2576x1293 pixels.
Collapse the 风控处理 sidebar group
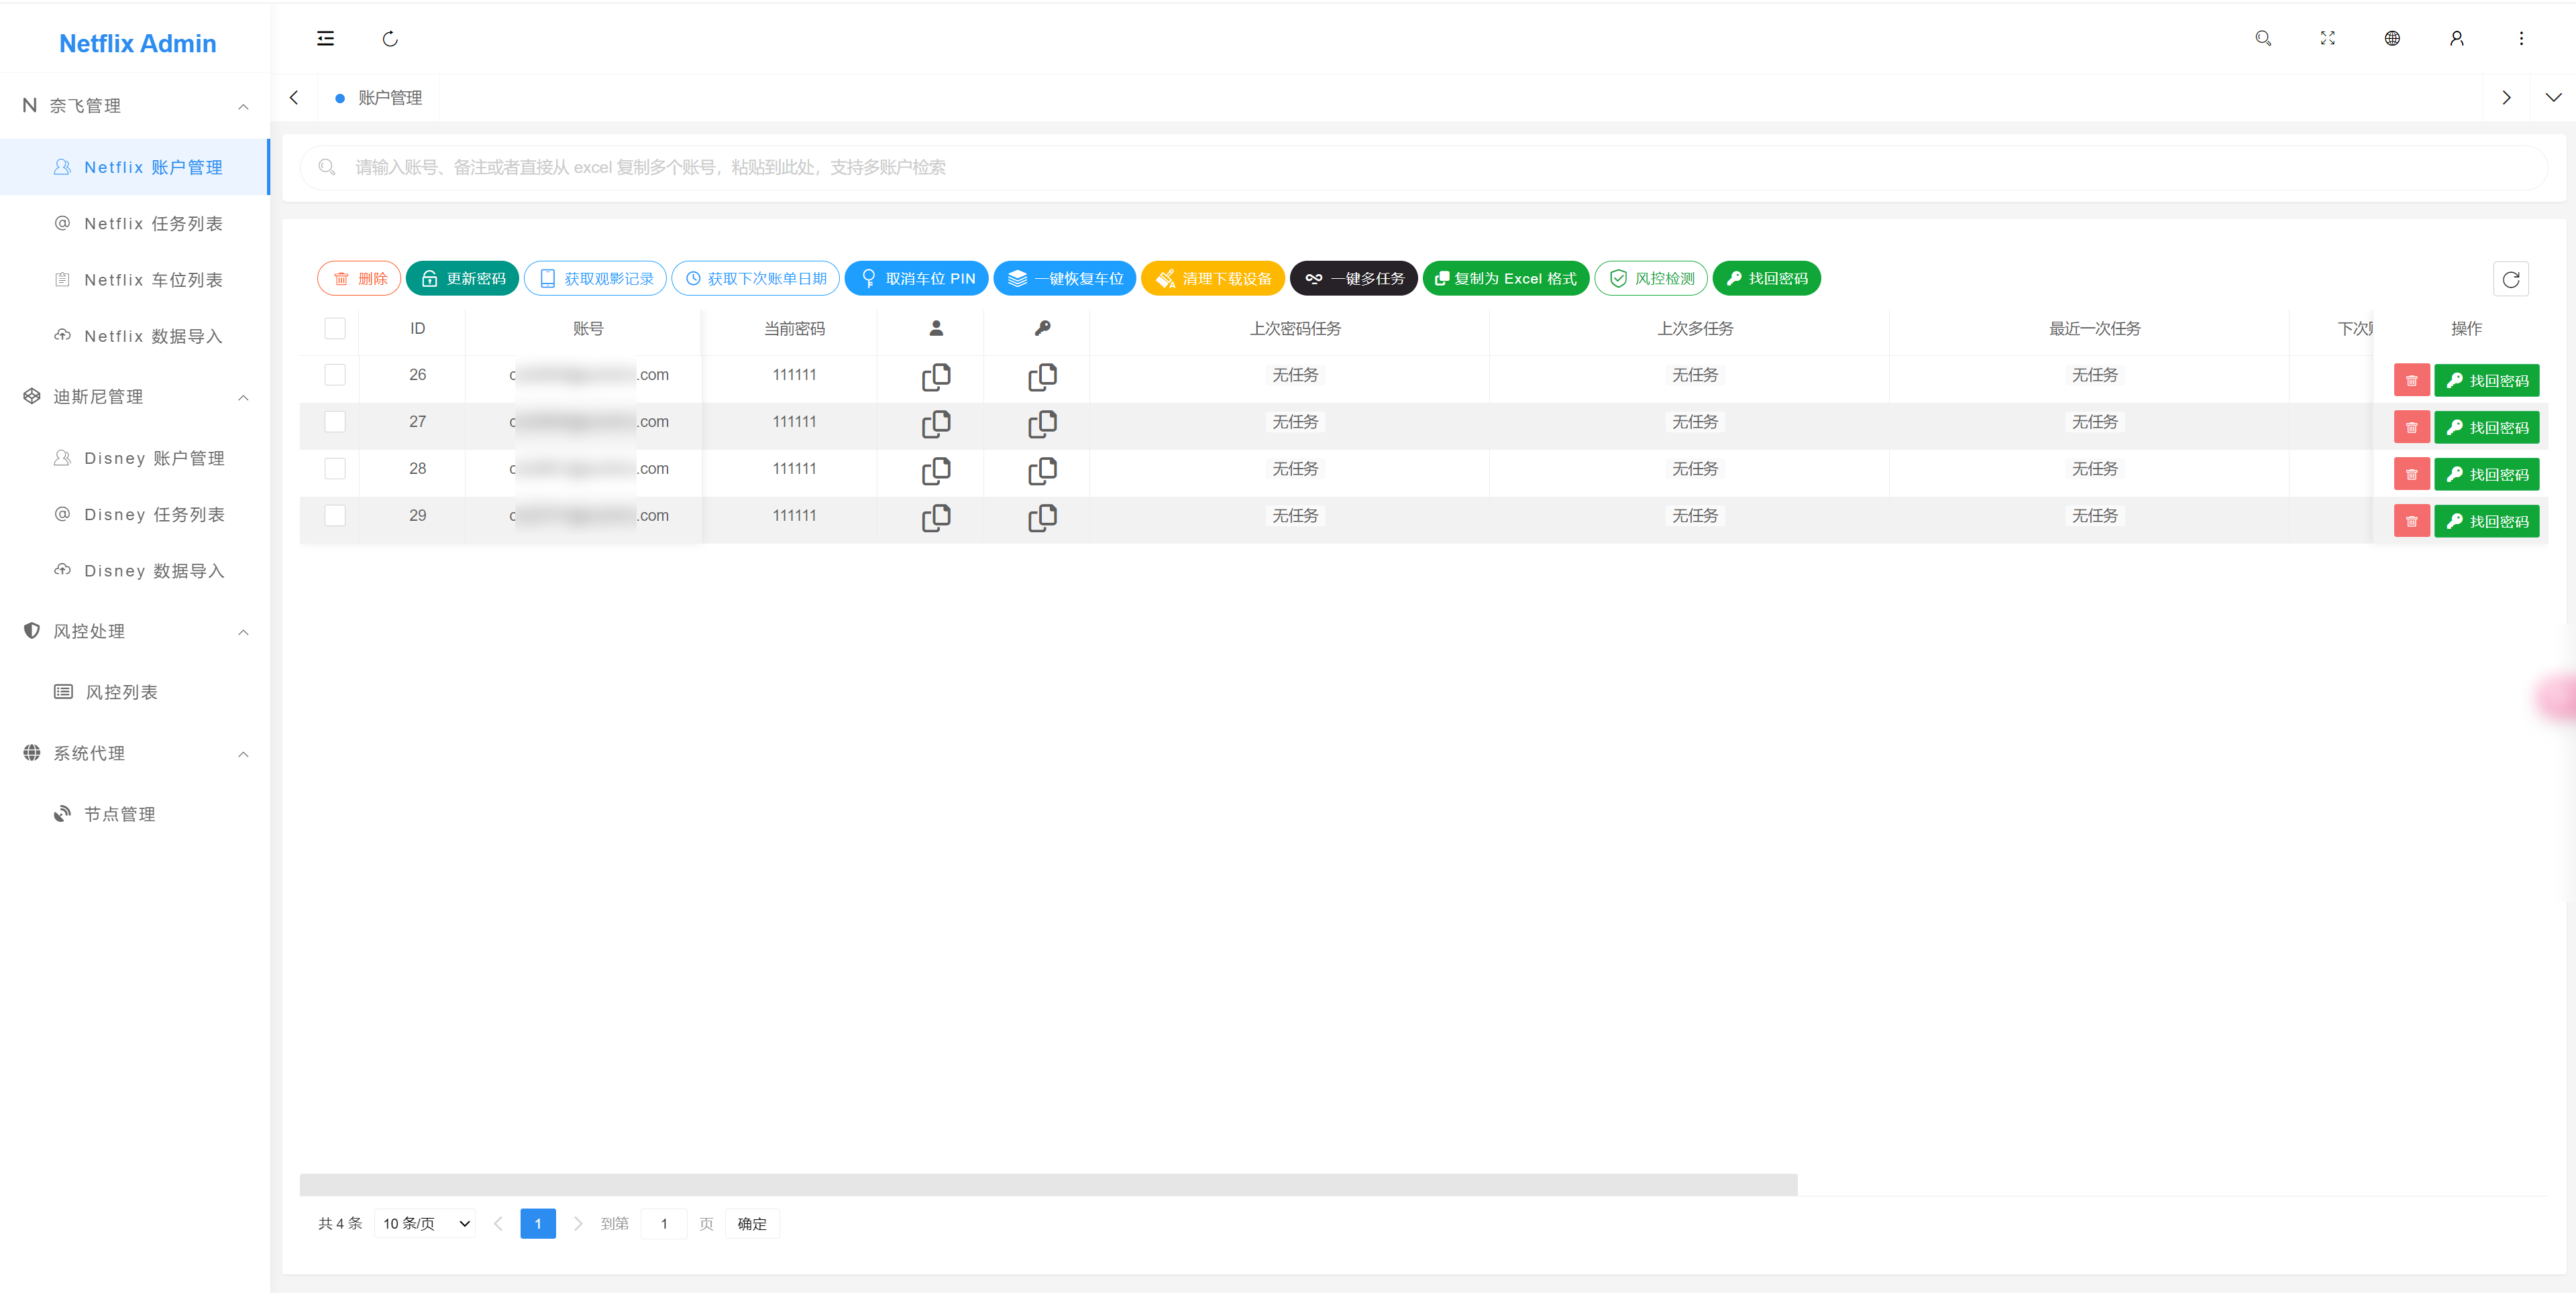134,631
